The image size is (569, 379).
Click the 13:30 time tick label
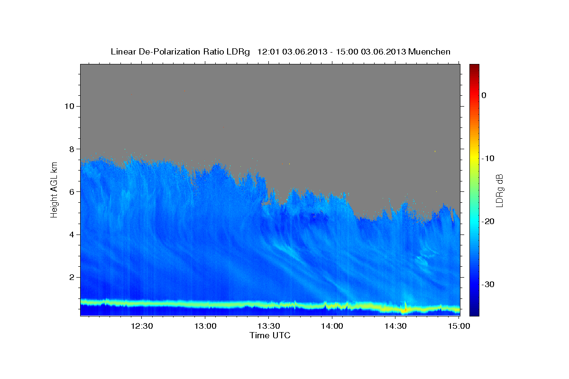tap(268, 326)
